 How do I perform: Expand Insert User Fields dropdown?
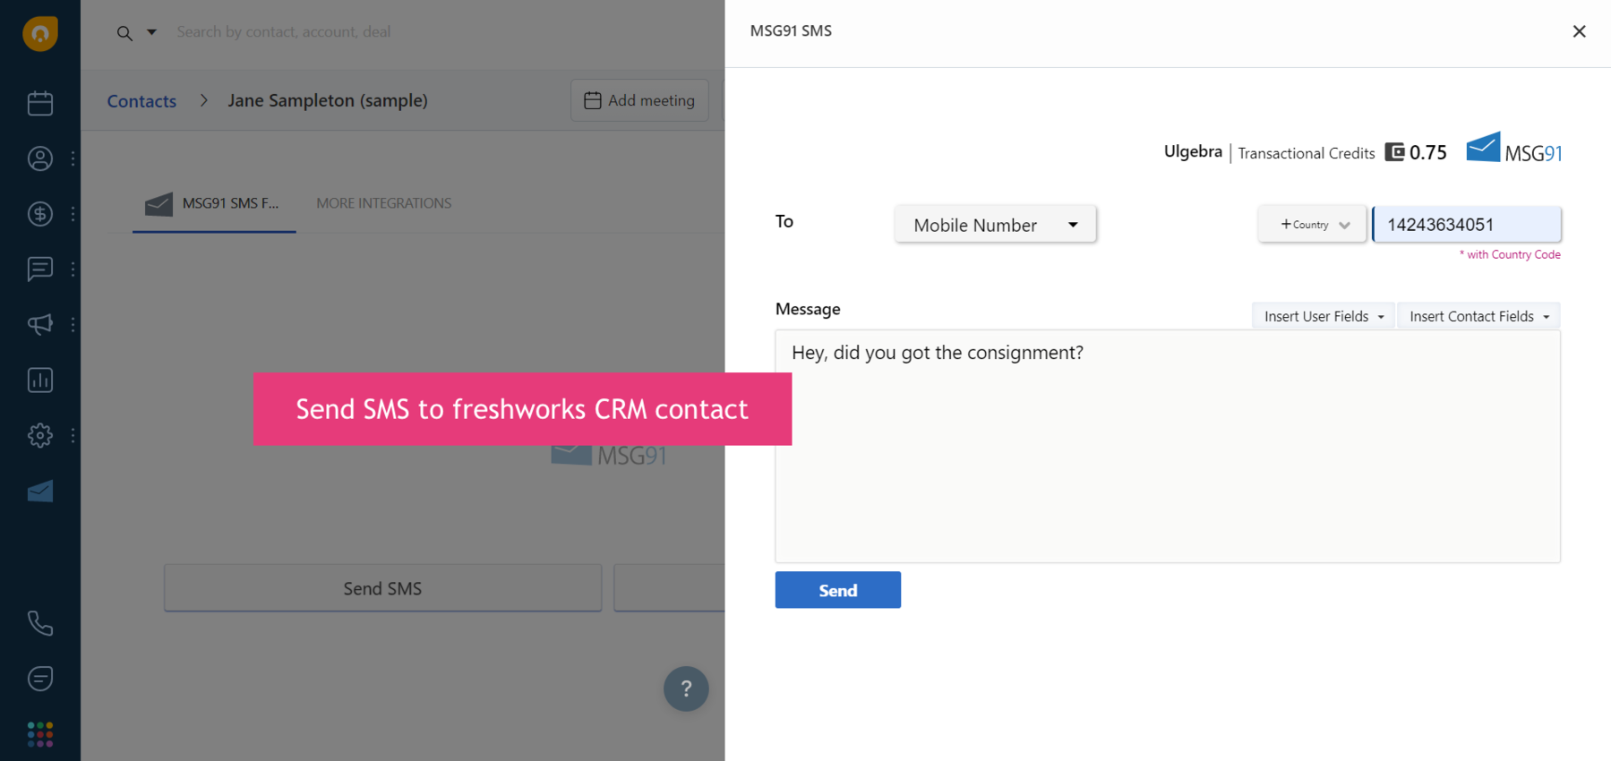[1323, 316]
